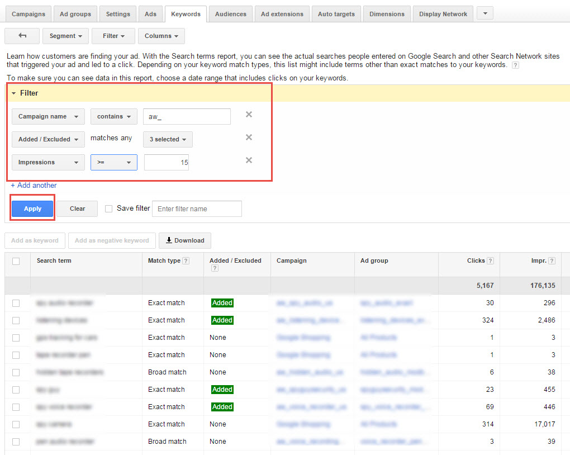Expand the Columns dropdown menu
This screenshot has width=570, height=455.
161,36
